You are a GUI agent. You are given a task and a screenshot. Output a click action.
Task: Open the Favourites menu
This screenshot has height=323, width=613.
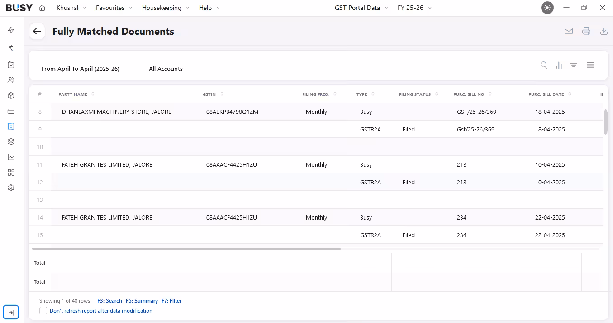[x=114, y=8]
